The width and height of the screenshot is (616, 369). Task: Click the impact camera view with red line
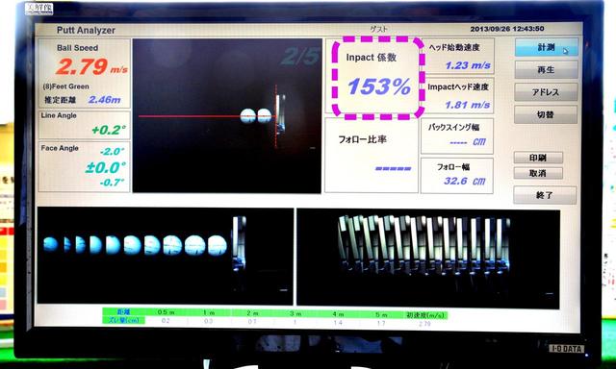coord(227,115)
